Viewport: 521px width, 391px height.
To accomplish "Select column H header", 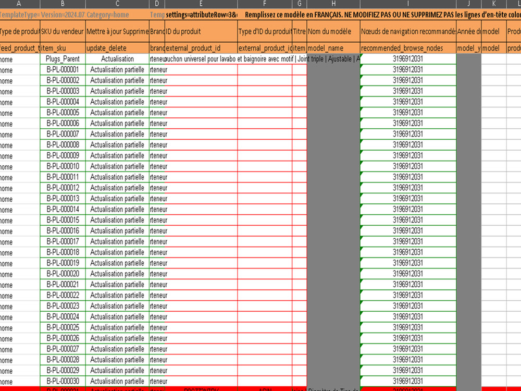I will click(333, 4).
